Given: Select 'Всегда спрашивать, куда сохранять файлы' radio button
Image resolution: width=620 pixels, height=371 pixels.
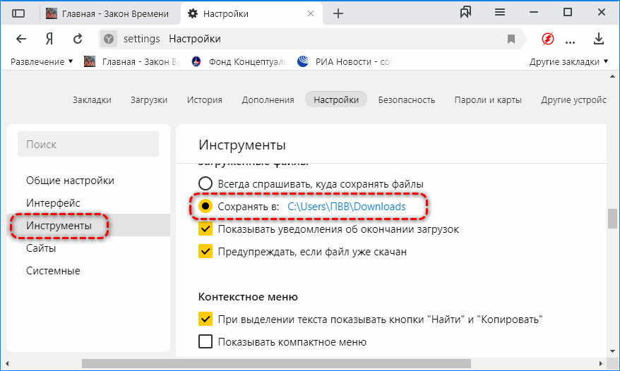Looking at the screenshot, I should tap(205, 183).
